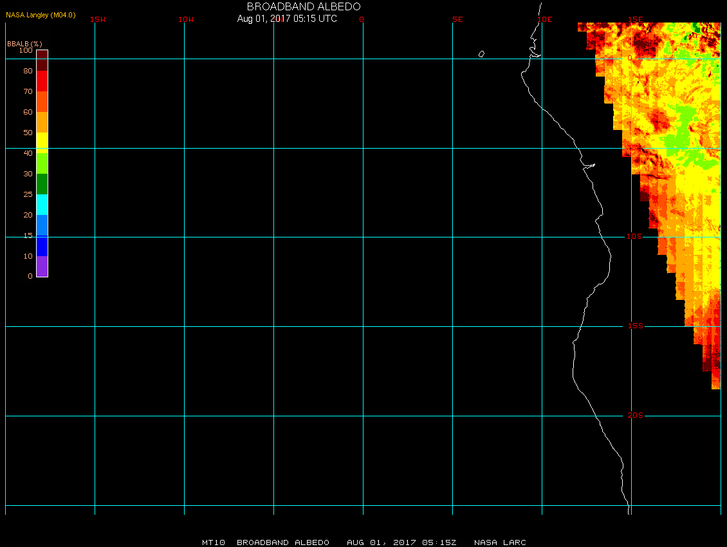The image size is (727, 547).
Task: Click the light blue 15–20% legend swatch
Action: tap(42, 226)
